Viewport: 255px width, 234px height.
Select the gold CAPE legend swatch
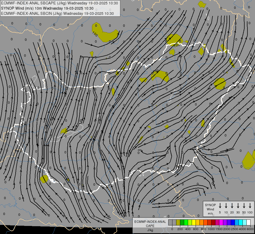198,222
